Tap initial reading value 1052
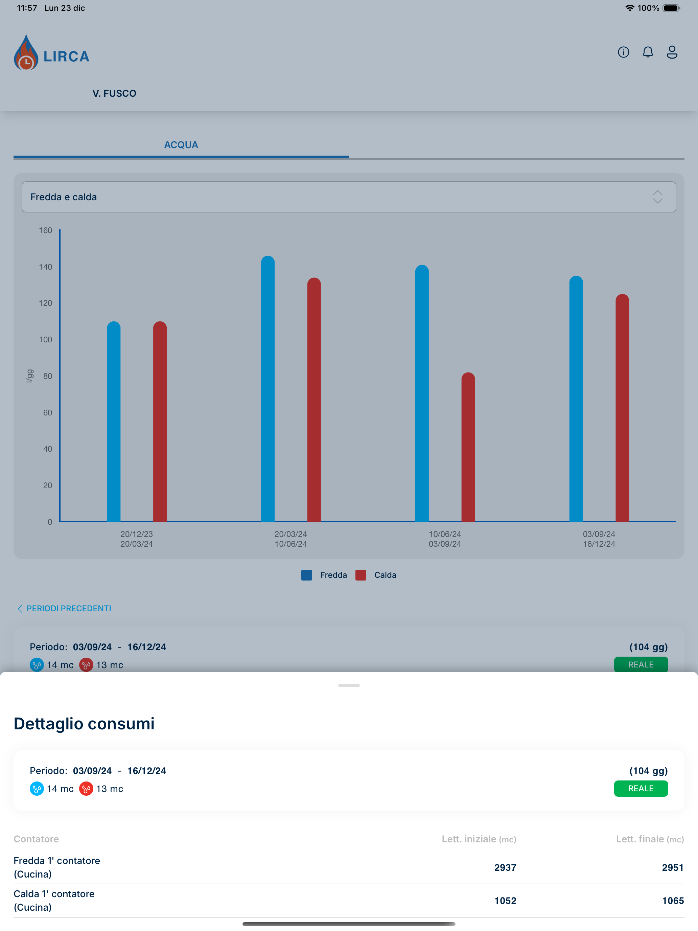Screen dimensions: 698x931 coord(505,901)
